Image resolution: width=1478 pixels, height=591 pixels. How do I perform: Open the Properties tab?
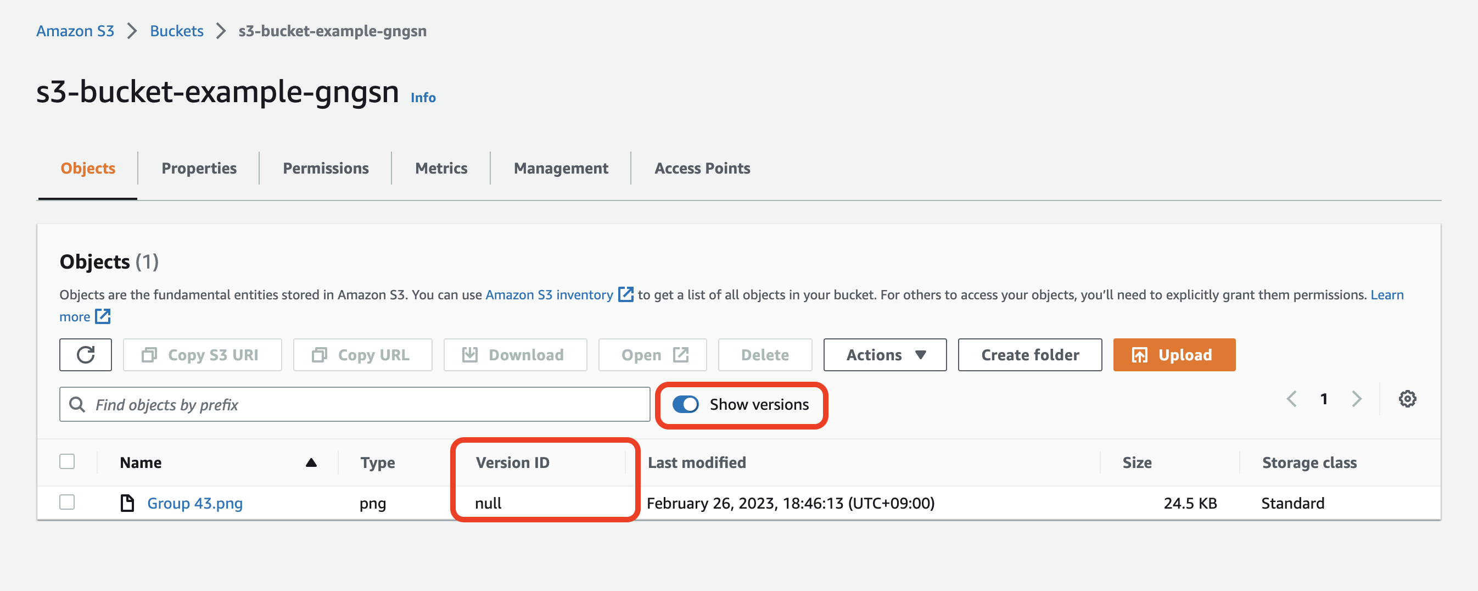click(199, 168)
